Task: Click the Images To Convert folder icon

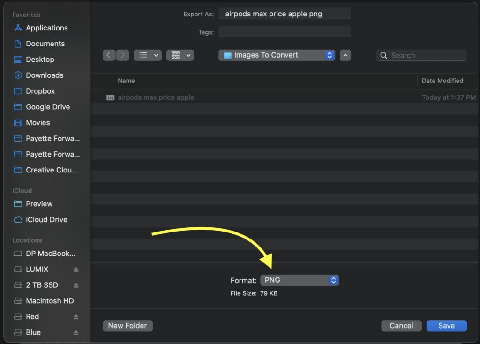Action: pos(227,55)
